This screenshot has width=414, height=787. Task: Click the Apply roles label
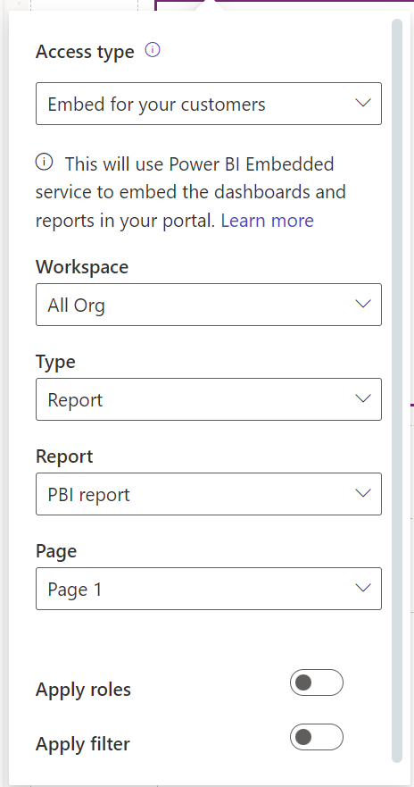(83, 690)
